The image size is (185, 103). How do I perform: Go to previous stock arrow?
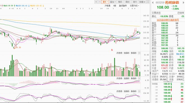point(153,3)
